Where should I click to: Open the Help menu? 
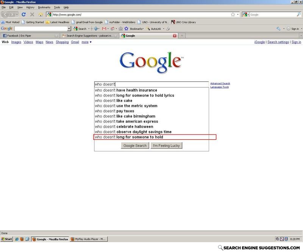click(x=66, y=7)
